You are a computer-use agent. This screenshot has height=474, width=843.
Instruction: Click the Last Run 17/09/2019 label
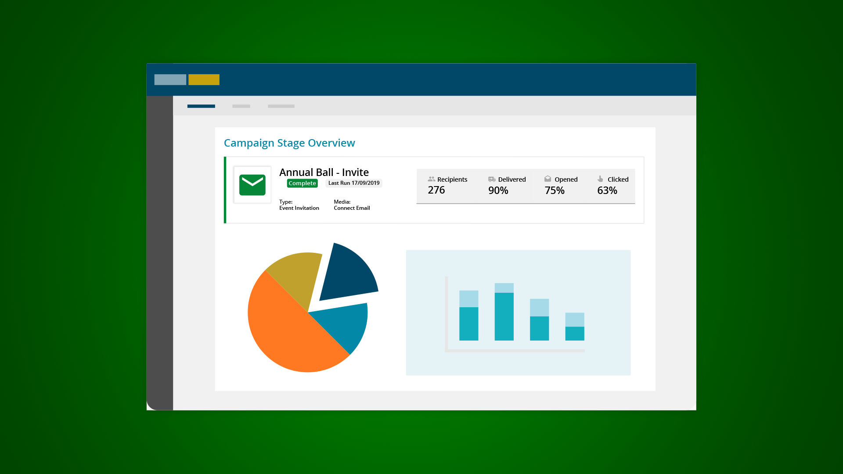354,183
